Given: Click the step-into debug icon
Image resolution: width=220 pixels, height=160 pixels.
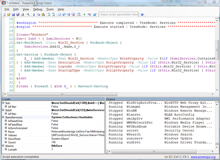Looking at the screenshot, I should pos(89,14).
